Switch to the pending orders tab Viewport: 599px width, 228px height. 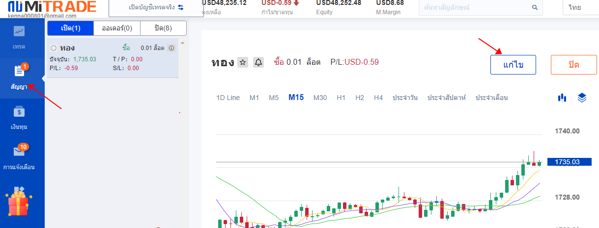pyautogui.click(x=116, y=28)
